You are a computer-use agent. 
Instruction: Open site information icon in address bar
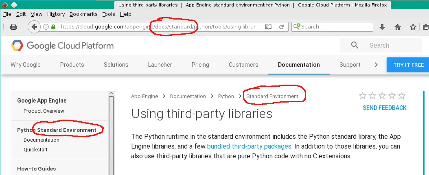pos(46,27)
